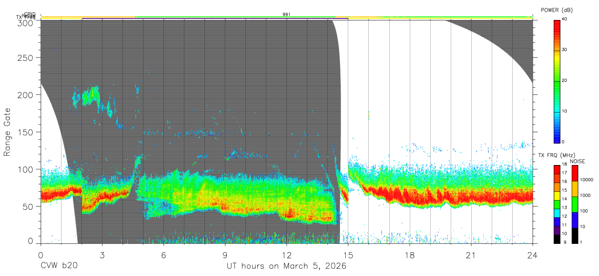
Task: Click the 150 tick on range gate axis
Action: [26, 132]
